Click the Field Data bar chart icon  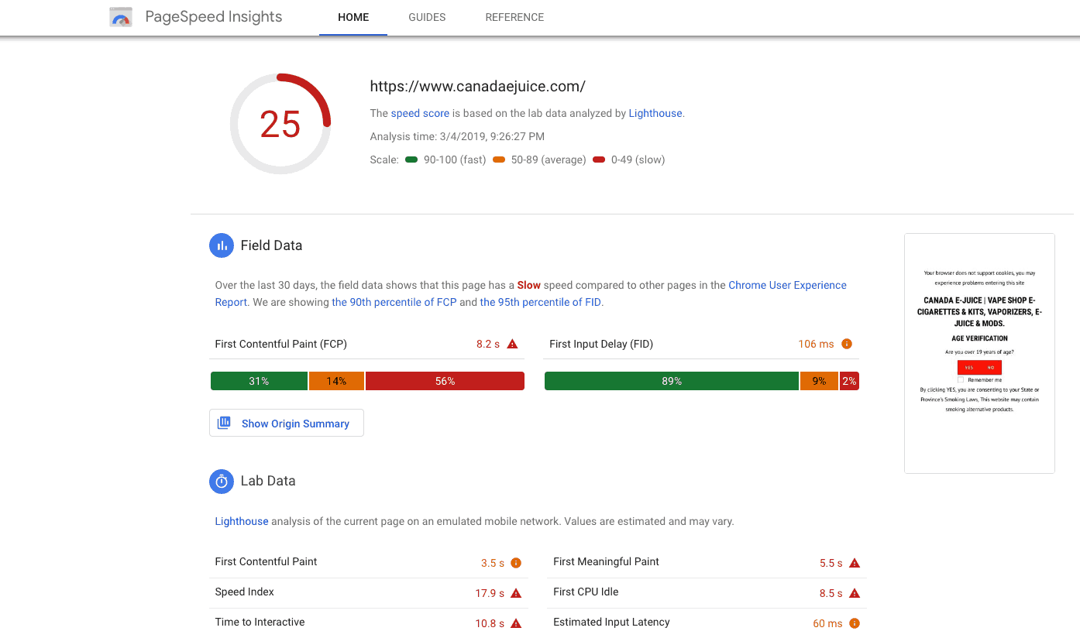tap(222, 245)
